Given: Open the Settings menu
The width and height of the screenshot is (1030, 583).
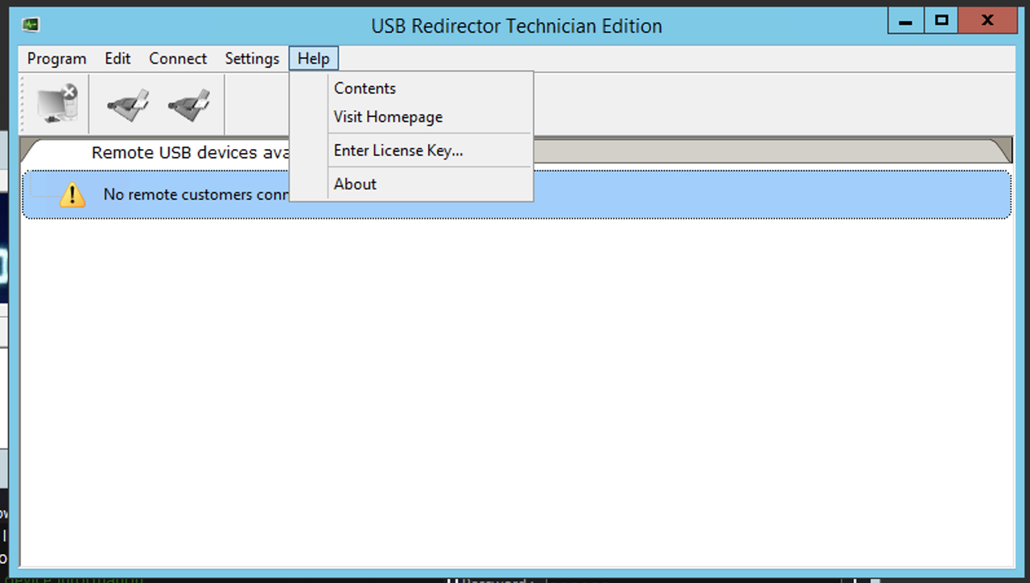Looking at the screenshot, I should pos(252,58).
